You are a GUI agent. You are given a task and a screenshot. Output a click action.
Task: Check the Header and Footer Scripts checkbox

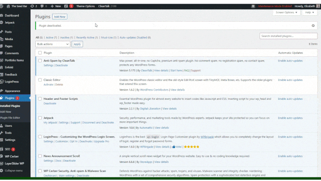click(40, 99)
